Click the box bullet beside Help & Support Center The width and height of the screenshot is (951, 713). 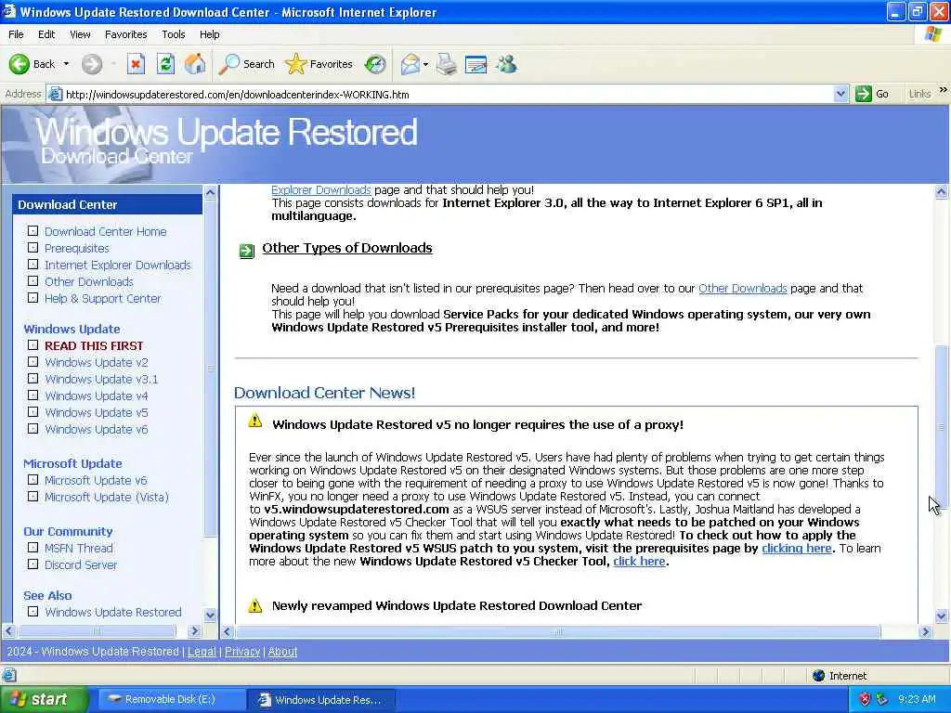tap(33, 298)
